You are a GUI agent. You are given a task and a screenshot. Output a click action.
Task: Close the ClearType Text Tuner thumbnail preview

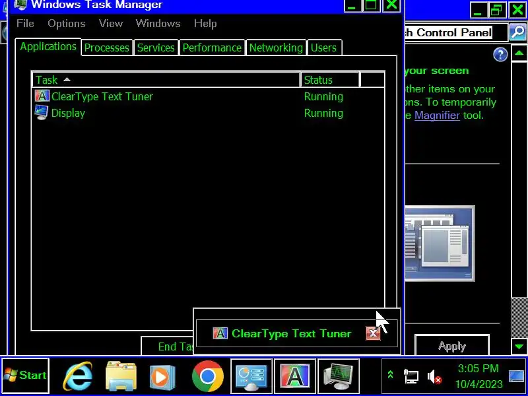373,333
